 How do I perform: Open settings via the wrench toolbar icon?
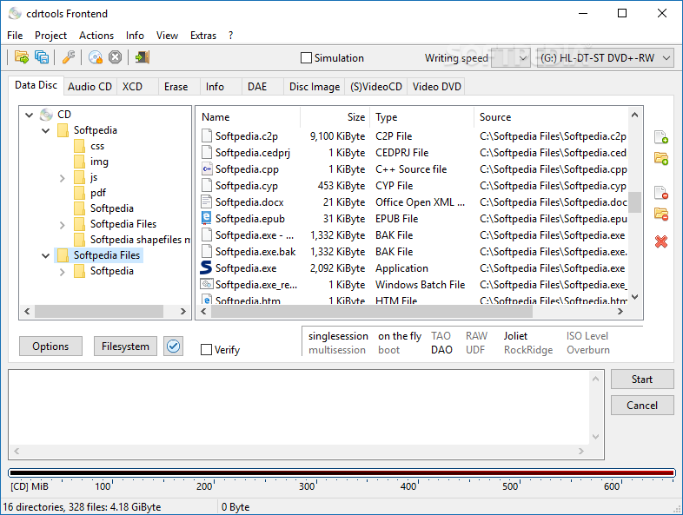[69, 57]
